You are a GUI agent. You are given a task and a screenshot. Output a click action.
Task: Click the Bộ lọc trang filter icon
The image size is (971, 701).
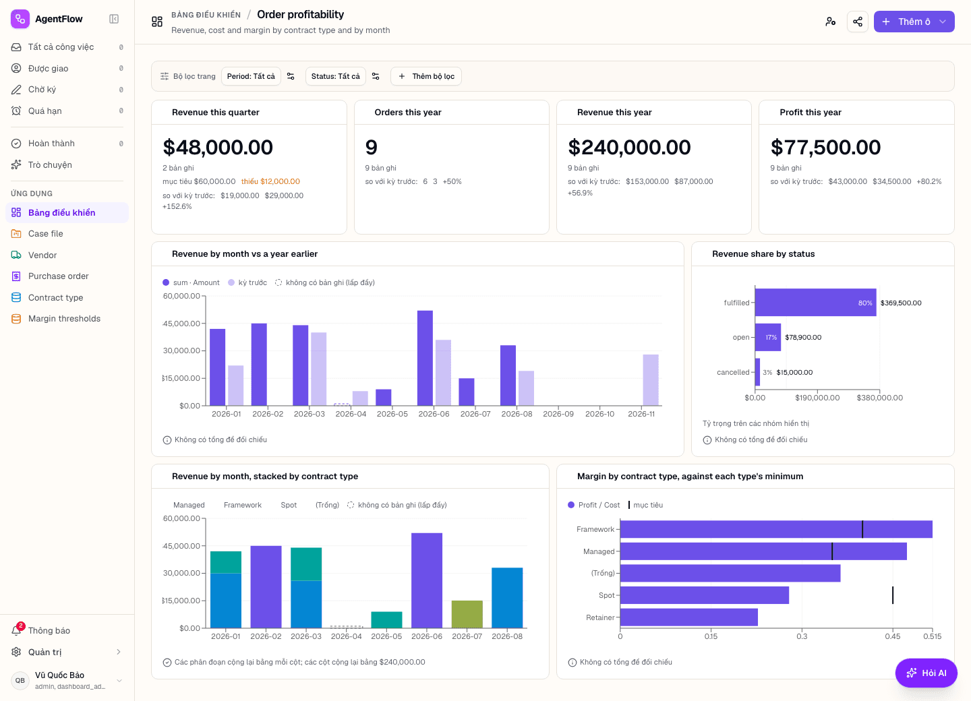(x=165, y=76)
